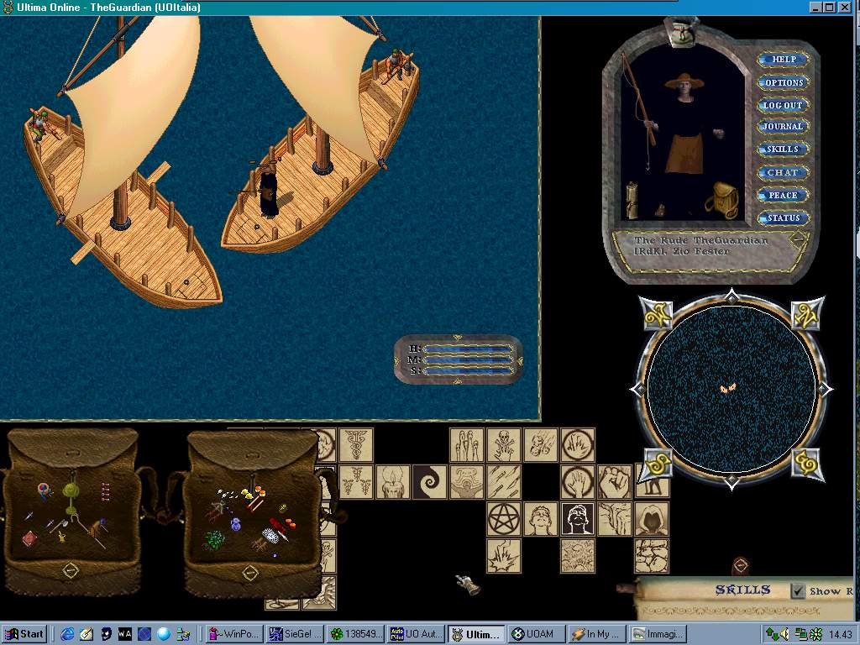
Task: Click the Stamina (S) bar
Action: click(x=468, y=370)
